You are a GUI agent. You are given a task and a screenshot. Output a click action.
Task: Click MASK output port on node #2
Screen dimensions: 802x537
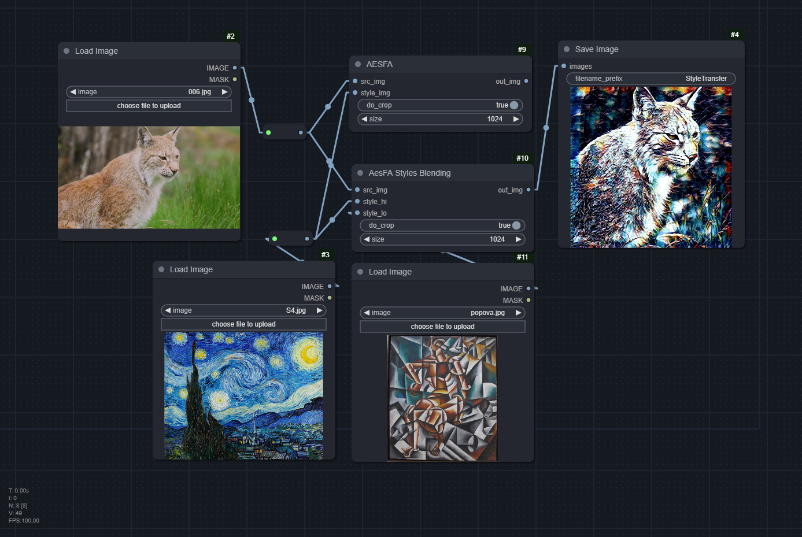pyautogui.click(x=235, y=79)
